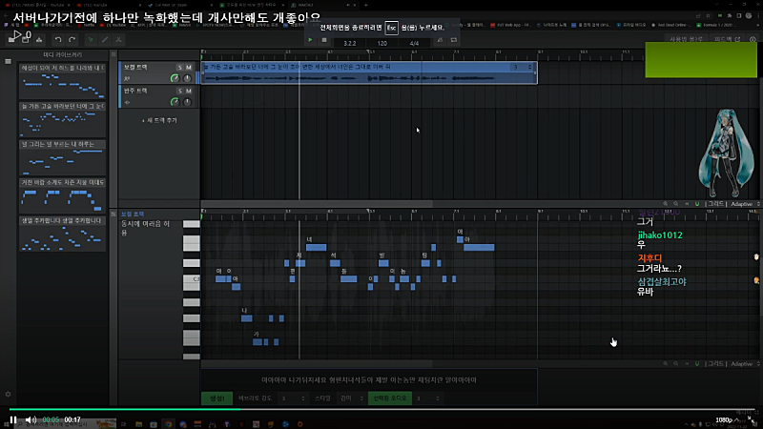The image size is (763, 429).
Task: Adjust the 보컬 트랙 green volume knob
Action: (x=174, y=78)
